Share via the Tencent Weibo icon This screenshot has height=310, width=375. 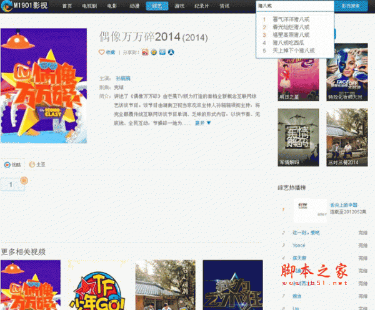[162, 52]
